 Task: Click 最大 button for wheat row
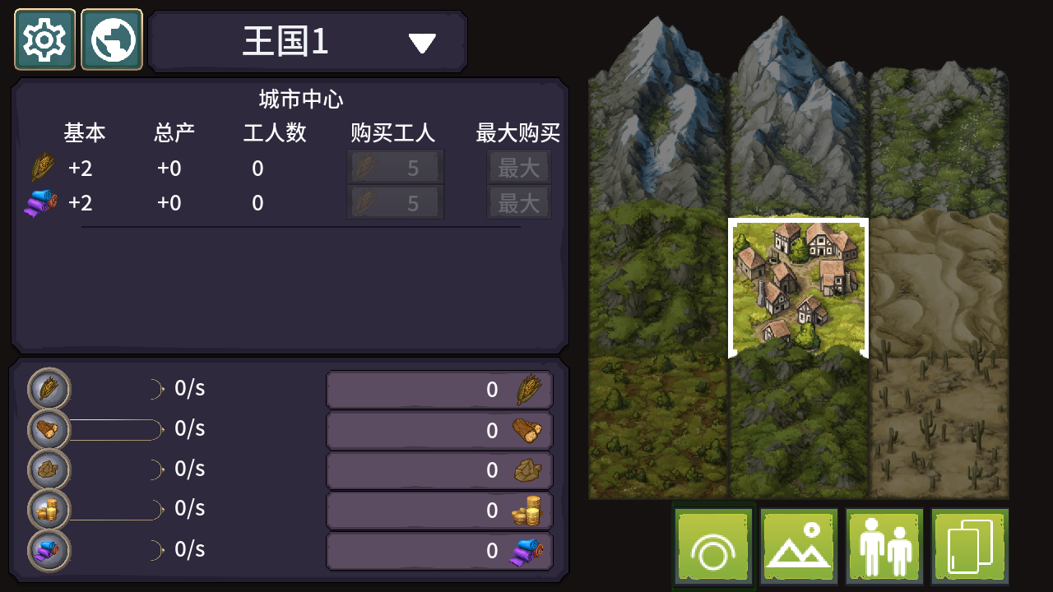point(519,168)
